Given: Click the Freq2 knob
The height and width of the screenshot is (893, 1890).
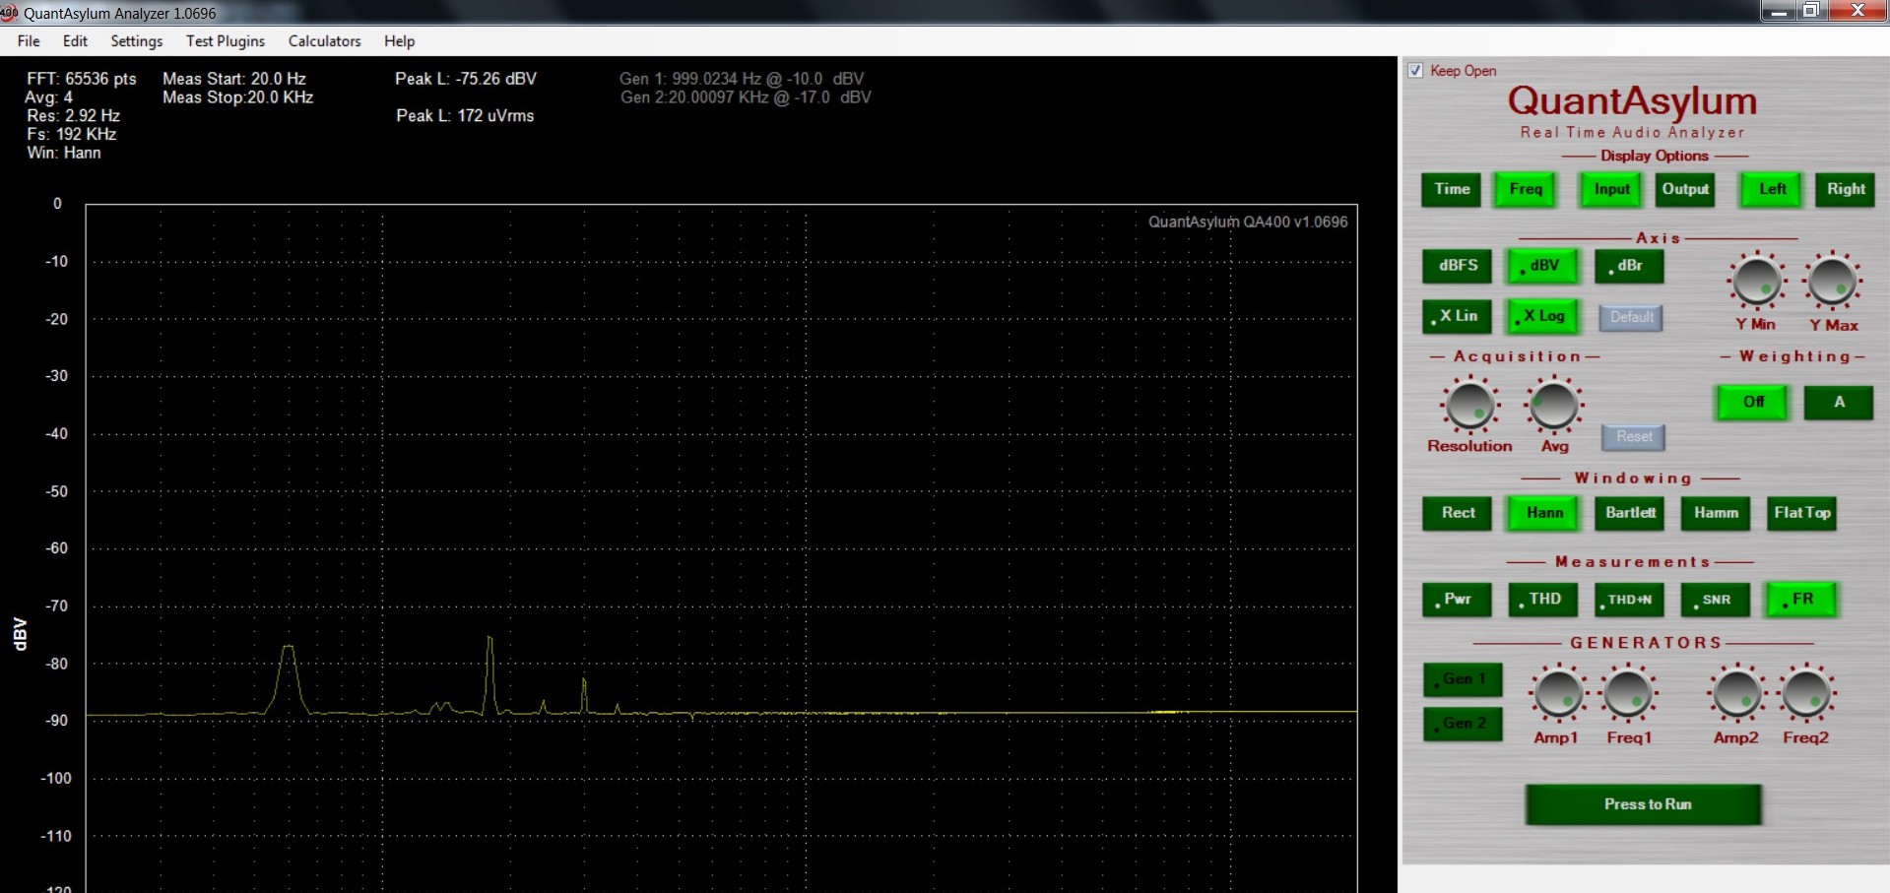Looking at the screenshot, I should tap(1806, 692).
